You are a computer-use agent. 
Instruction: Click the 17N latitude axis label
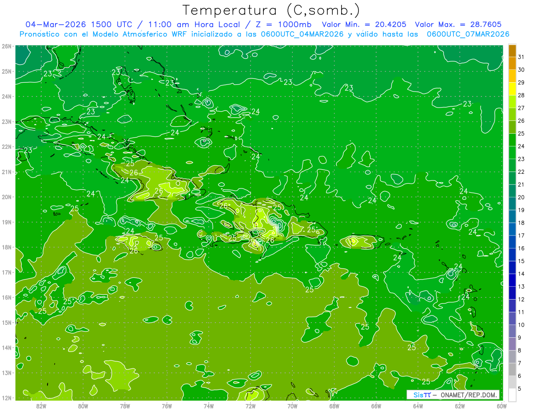click(7, 272)
